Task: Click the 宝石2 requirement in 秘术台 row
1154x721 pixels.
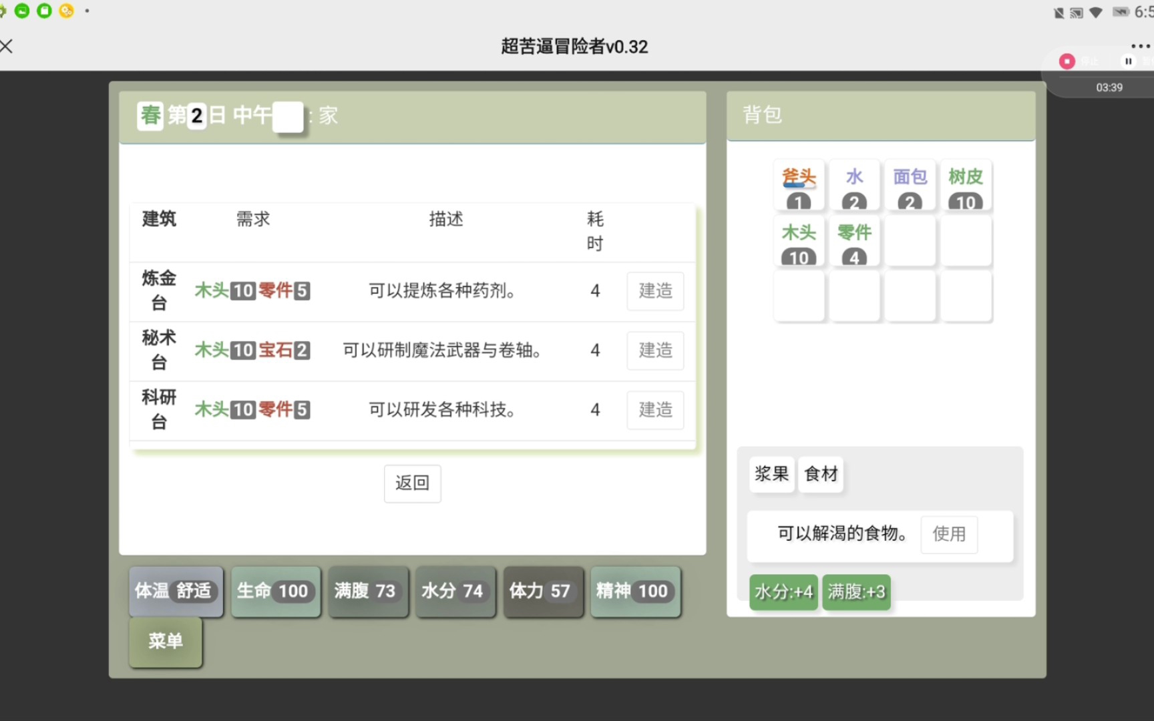Action: (284, 350)
